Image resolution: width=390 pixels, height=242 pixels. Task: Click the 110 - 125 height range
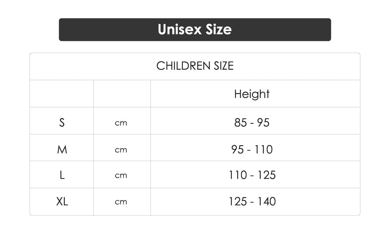point(252,175)
